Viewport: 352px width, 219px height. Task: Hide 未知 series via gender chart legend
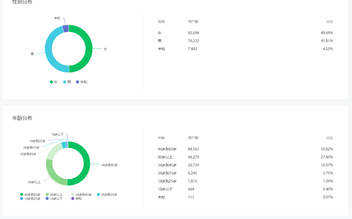tap(82, 82)
